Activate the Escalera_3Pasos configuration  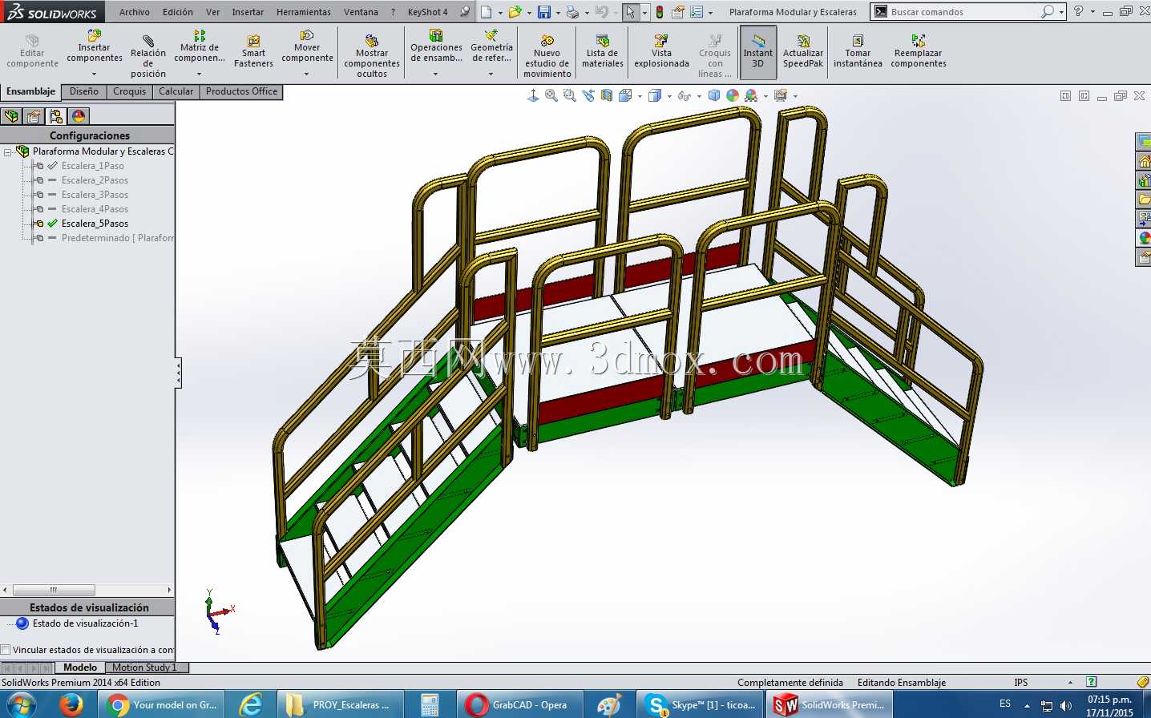pos(95,195)
